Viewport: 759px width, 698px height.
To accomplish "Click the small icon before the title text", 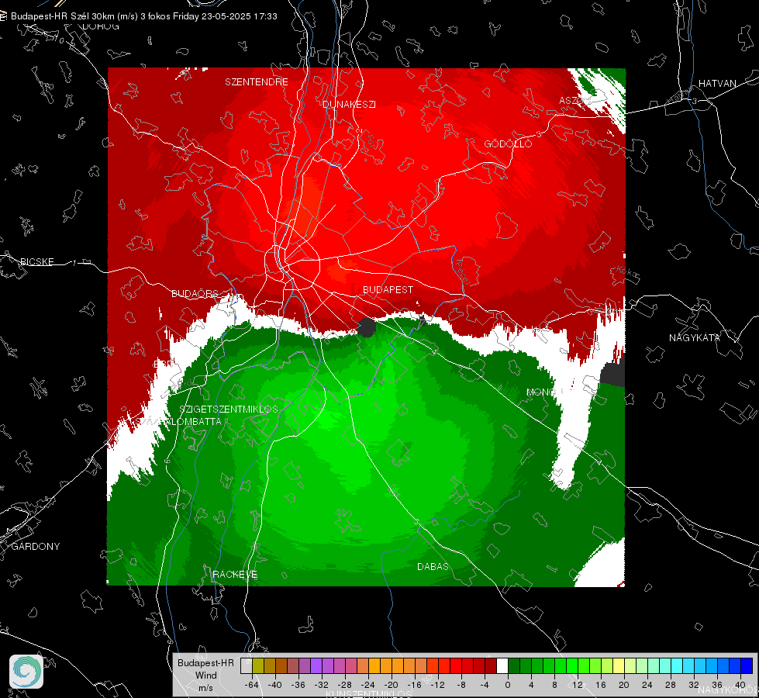I will coord(3,16).
